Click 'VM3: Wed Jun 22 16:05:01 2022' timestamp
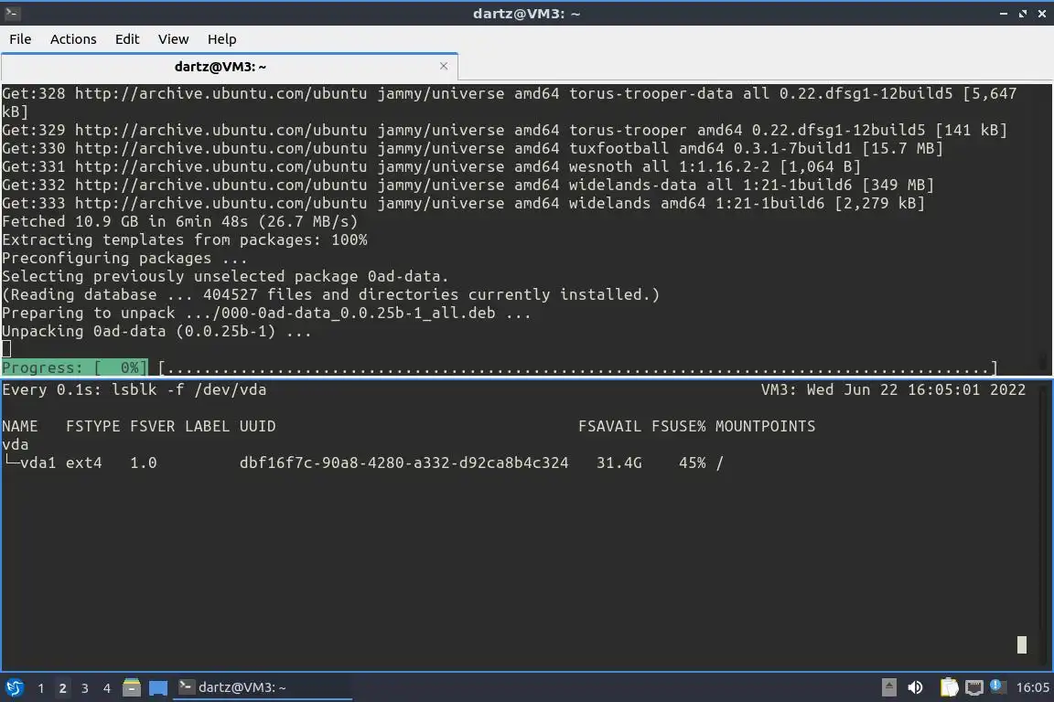1054x702 pixels. pos(893,389)
